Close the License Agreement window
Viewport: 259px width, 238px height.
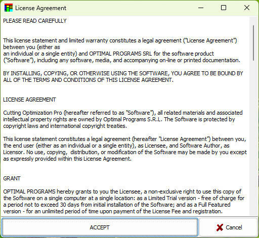click(x=247, y=8)
